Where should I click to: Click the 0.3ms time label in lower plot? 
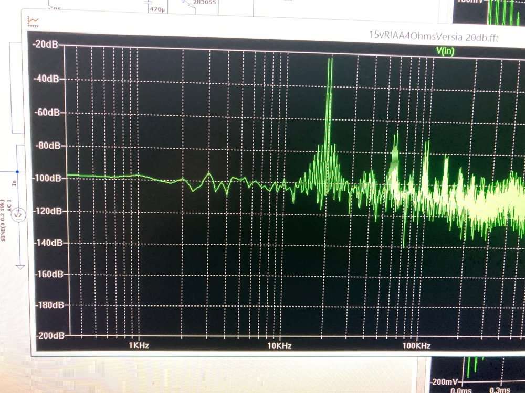click(500, 389)
